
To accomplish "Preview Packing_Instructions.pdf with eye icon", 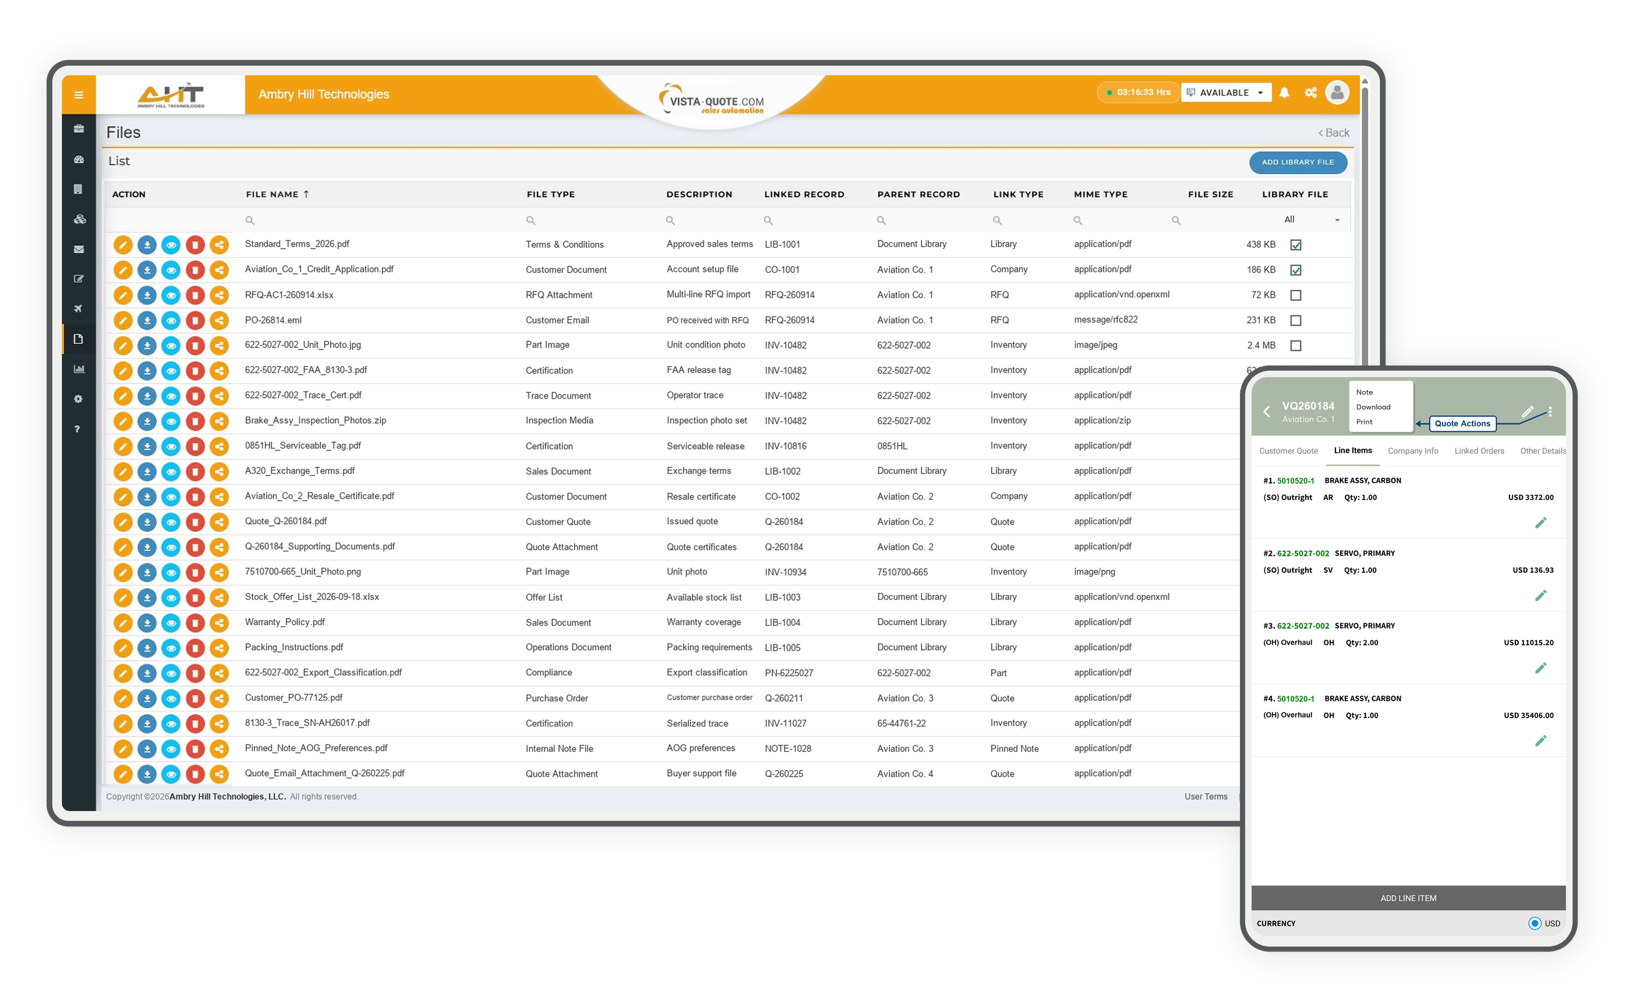I will point(171,648).
